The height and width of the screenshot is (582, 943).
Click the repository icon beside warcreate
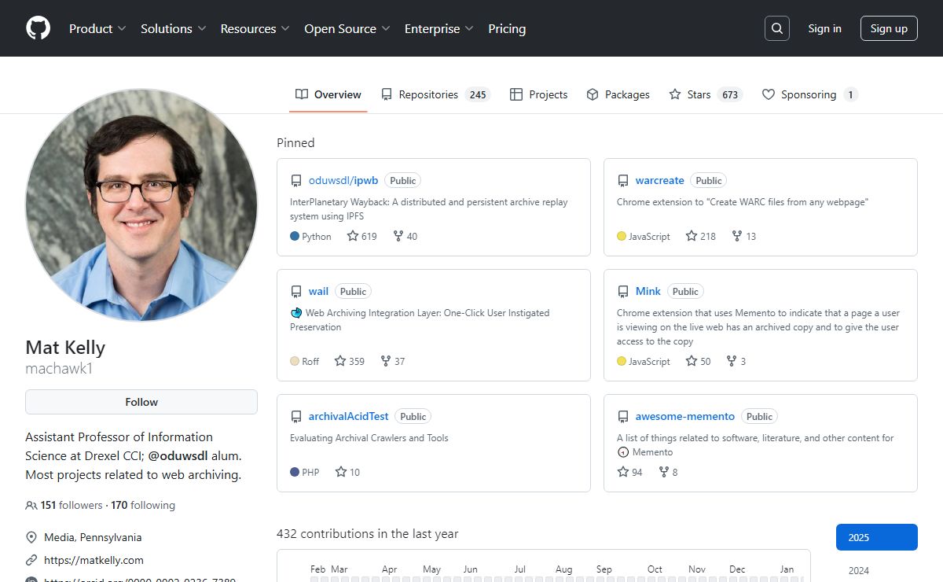623,181
